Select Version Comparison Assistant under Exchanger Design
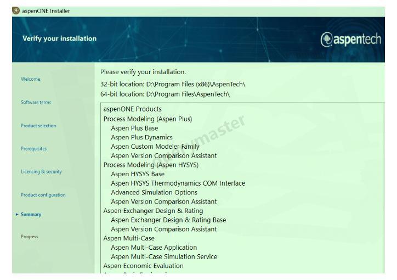The height and width of the screenshot is (280, 397). click(164, 229)
